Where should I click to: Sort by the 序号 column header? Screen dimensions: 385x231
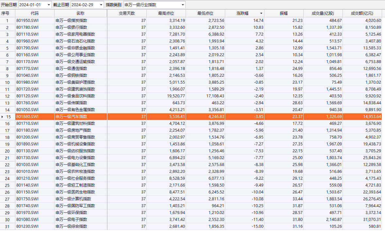[8, 13]
